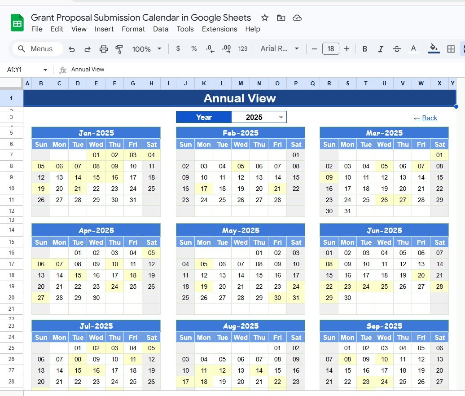Click formula bar showing Annual View
465x396 pixels.
click(x=88, y=70)
